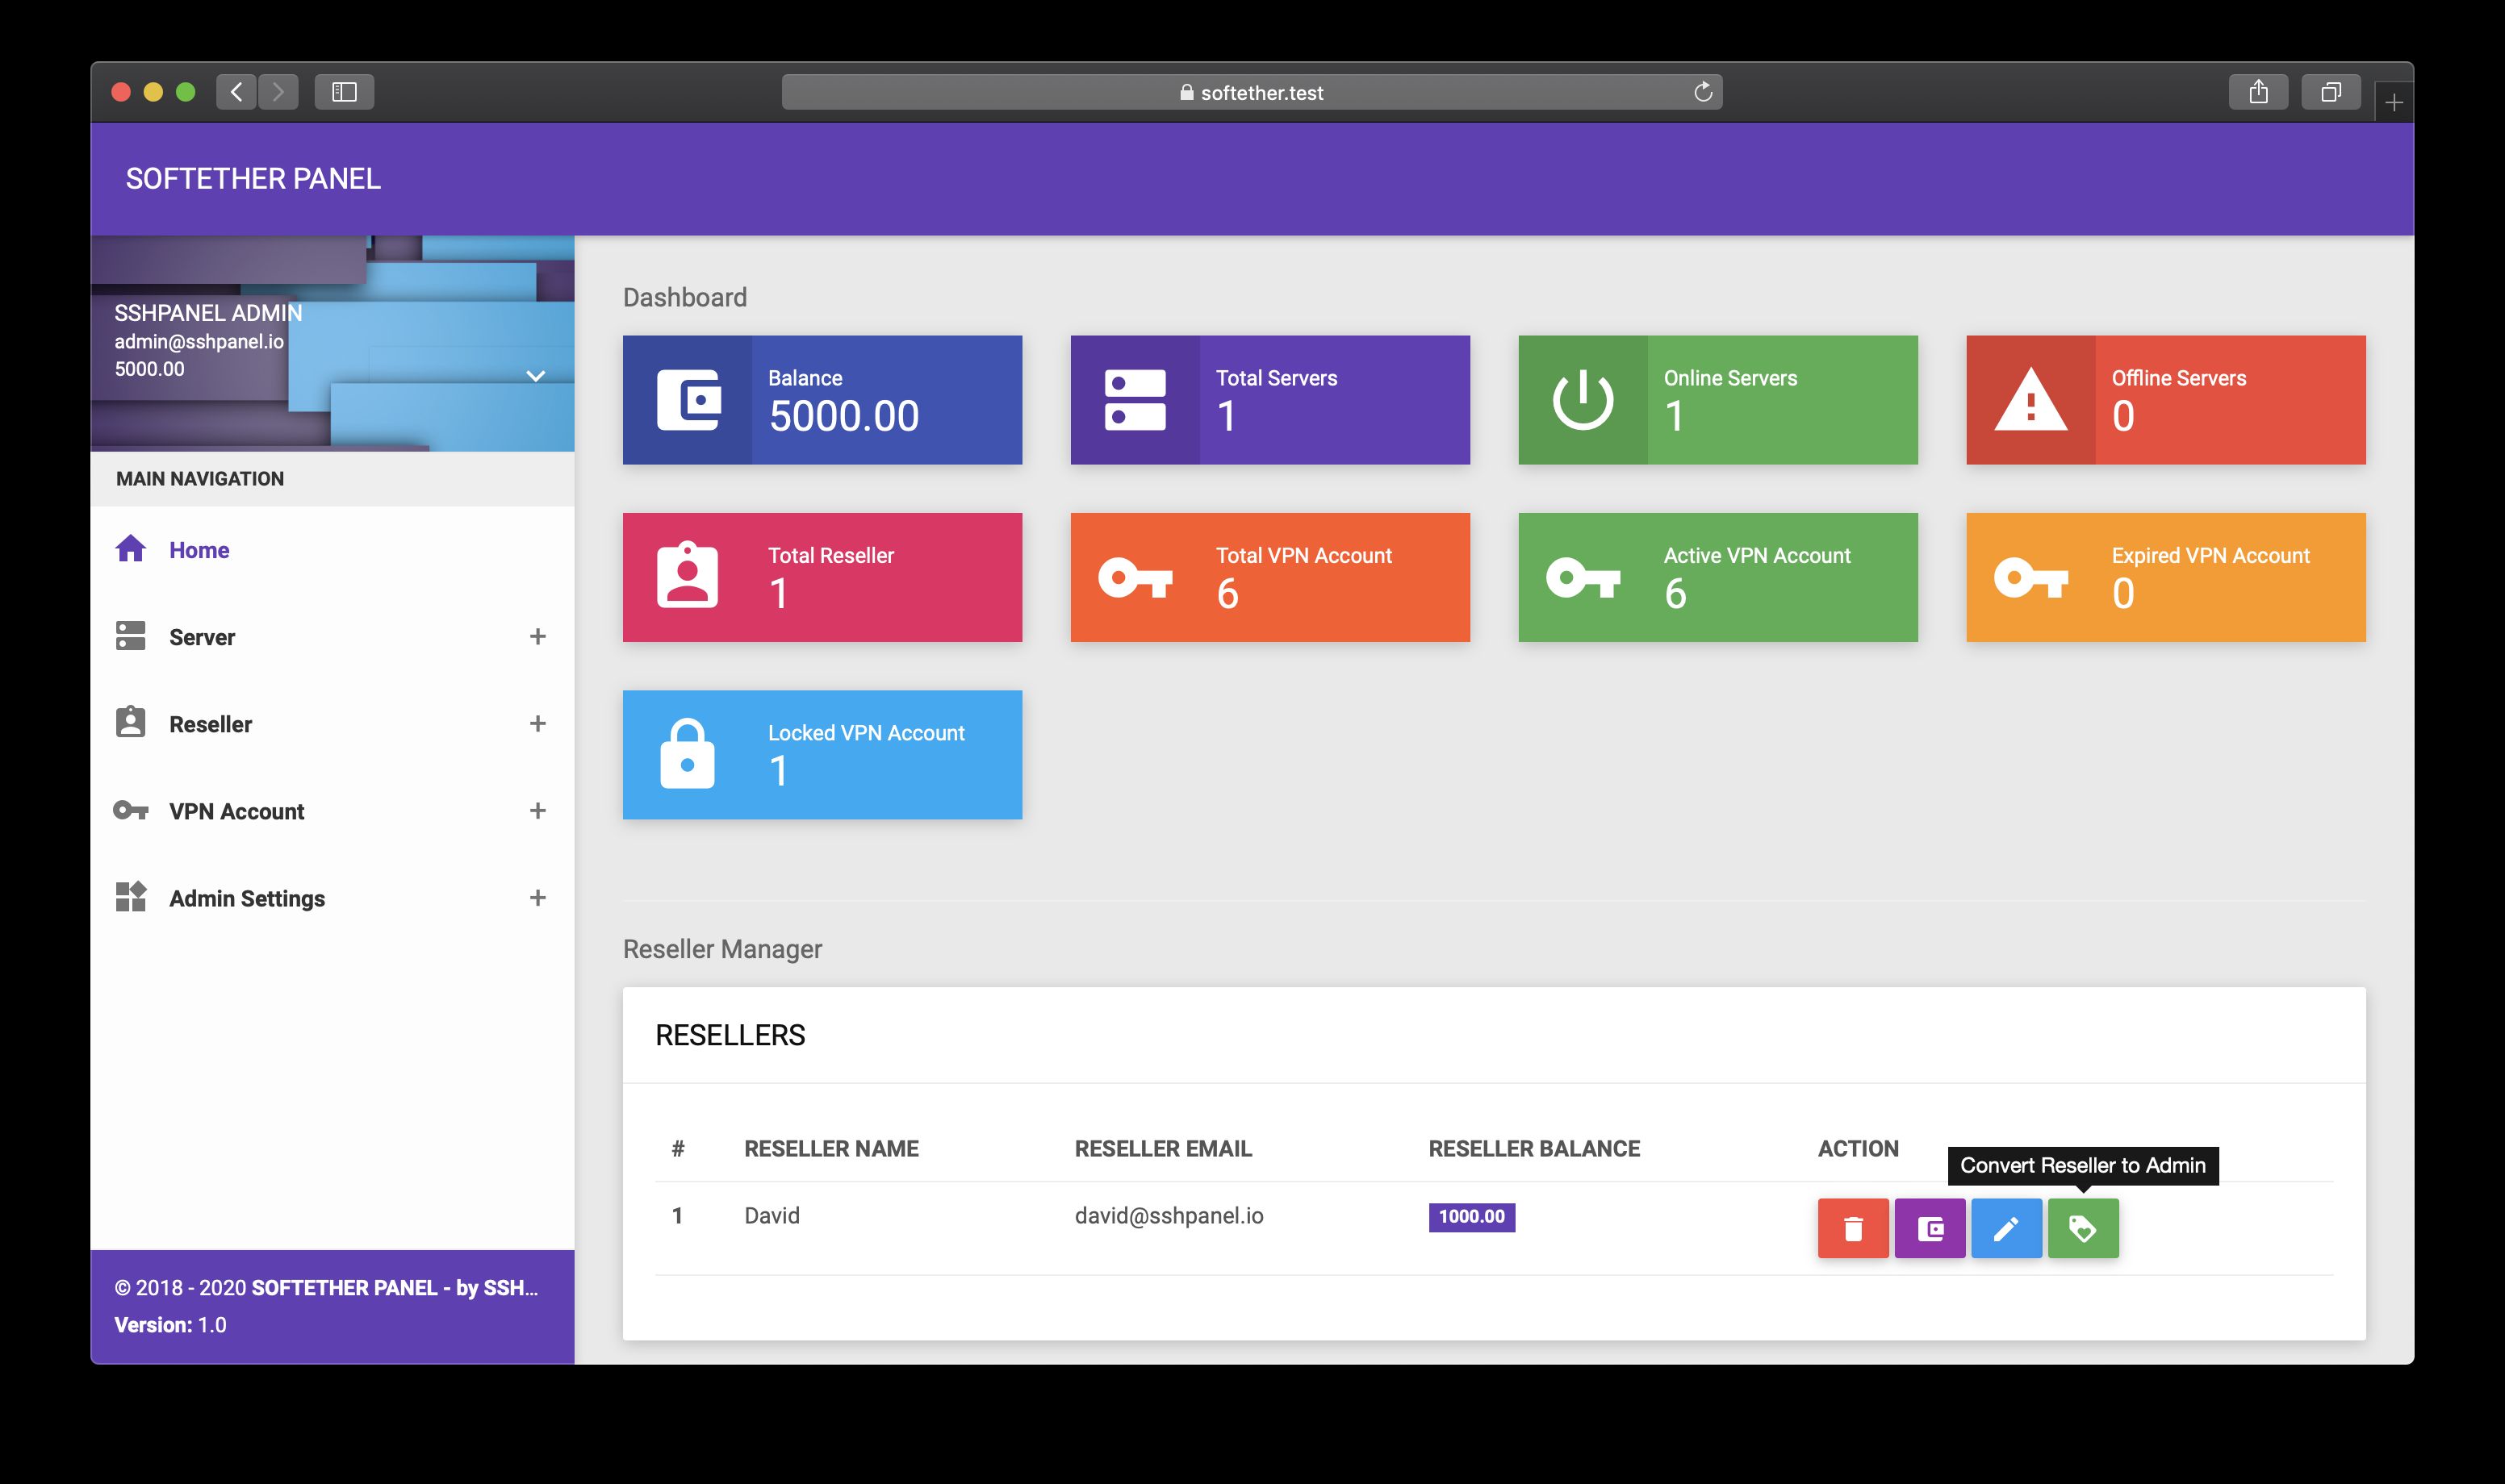Click the red delete reseller trash icon
The height and width of the screenshot is (1484, 2505).
(1853, 1228)
